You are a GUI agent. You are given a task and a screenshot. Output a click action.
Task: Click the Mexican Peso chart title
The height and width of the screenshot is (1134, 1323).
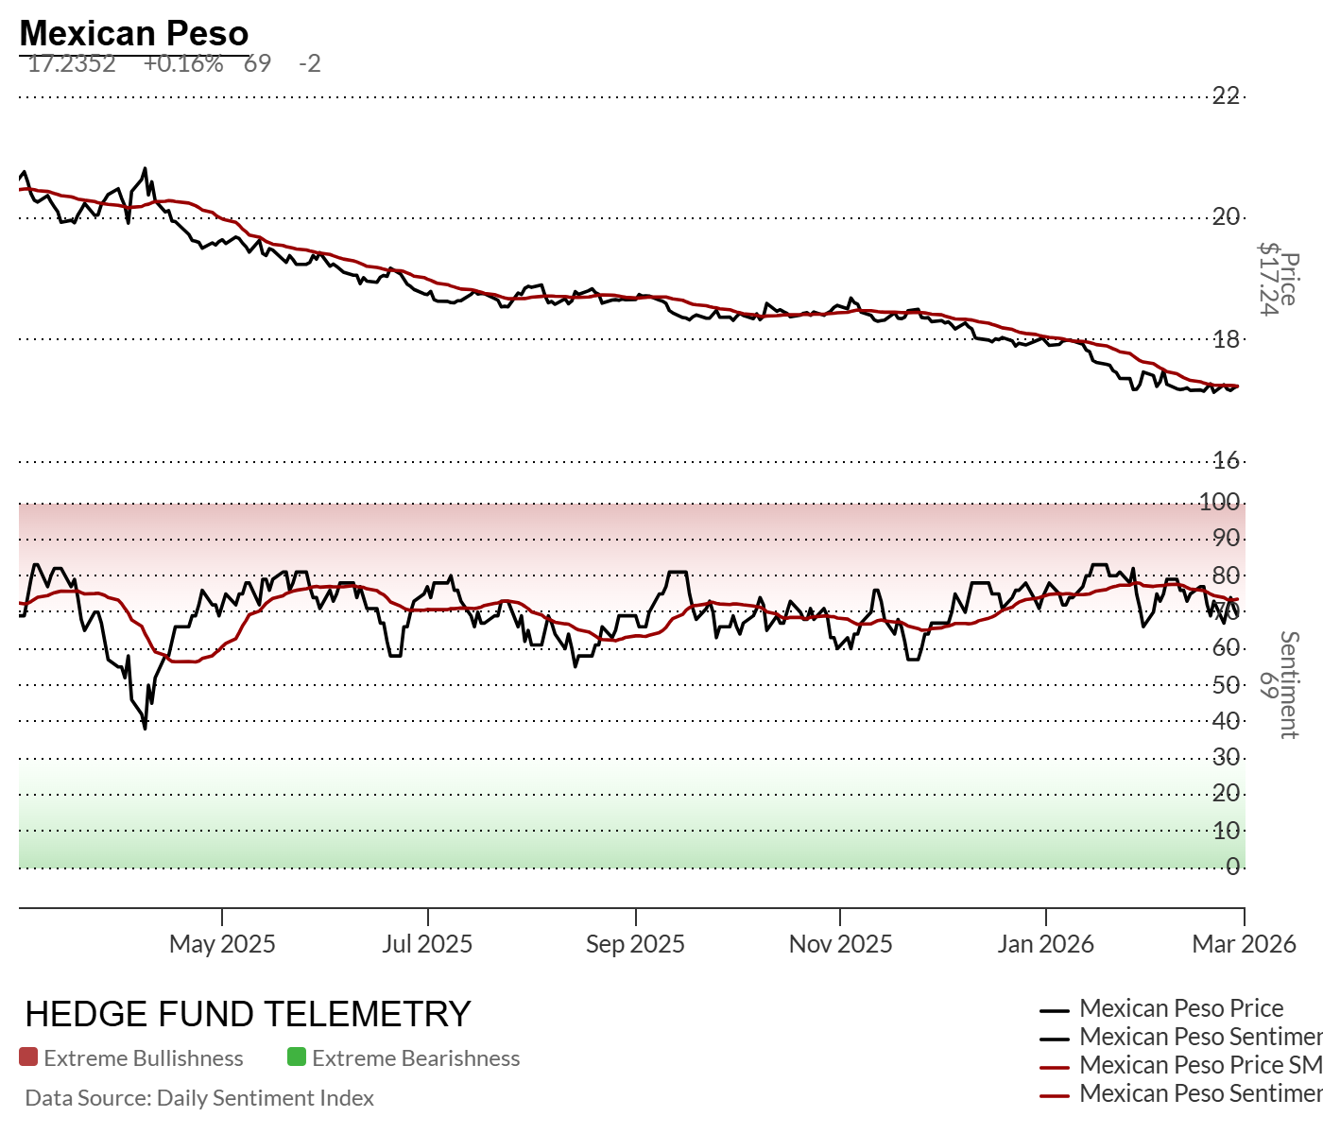point(134,33)
